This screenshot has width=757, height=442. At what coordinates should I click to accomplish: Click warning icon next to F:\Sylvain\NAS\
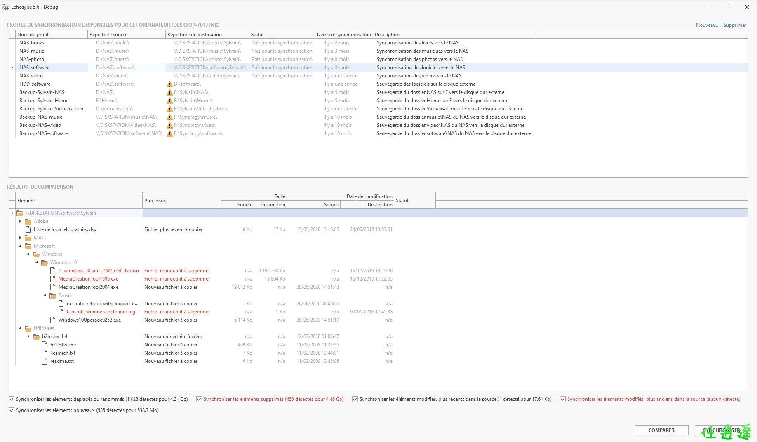point(169,92)
